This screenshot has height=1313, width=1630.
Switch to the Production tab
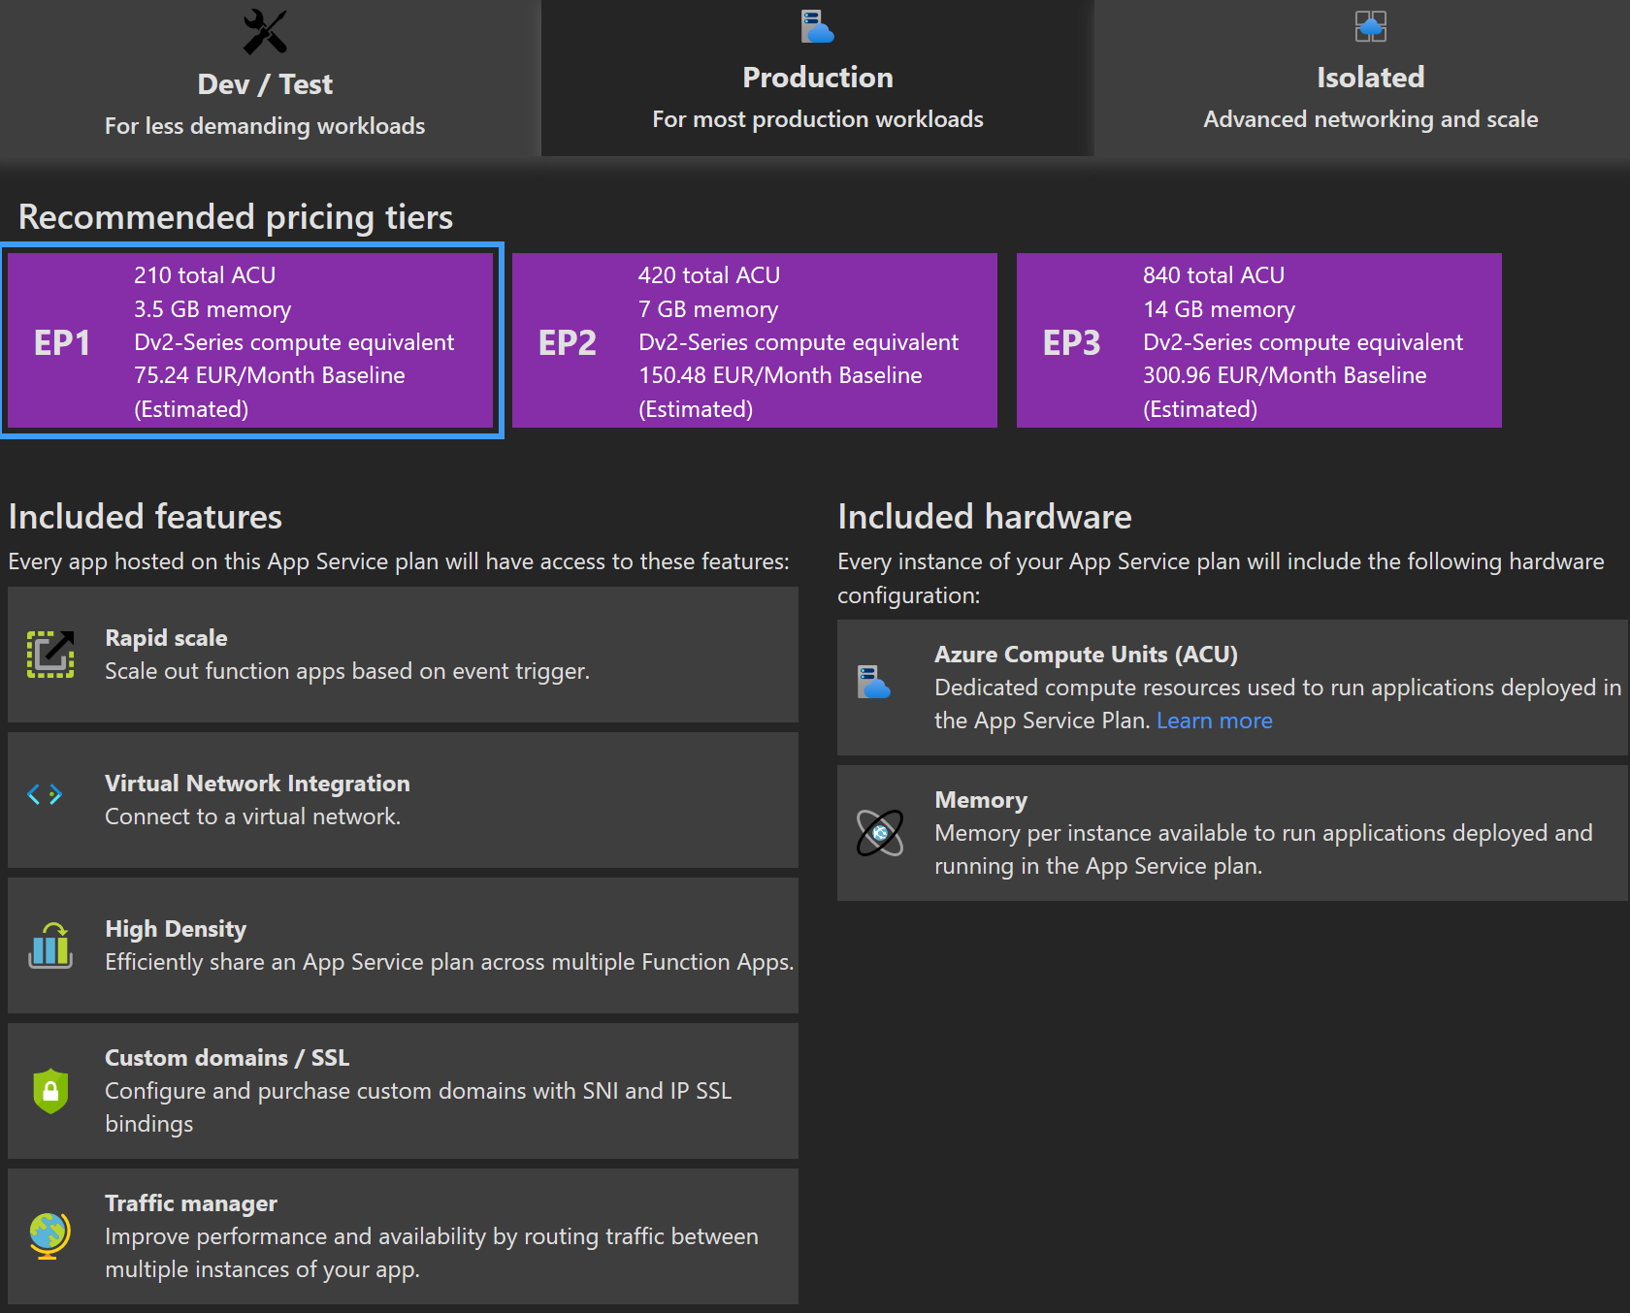[818, 78]
